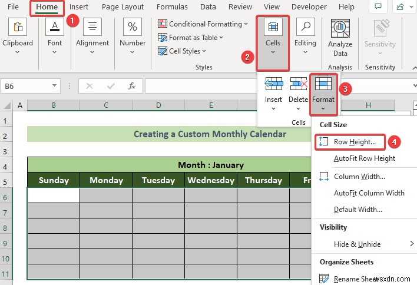Select column H header
417x285 pixels.
(x=368, y=105)
